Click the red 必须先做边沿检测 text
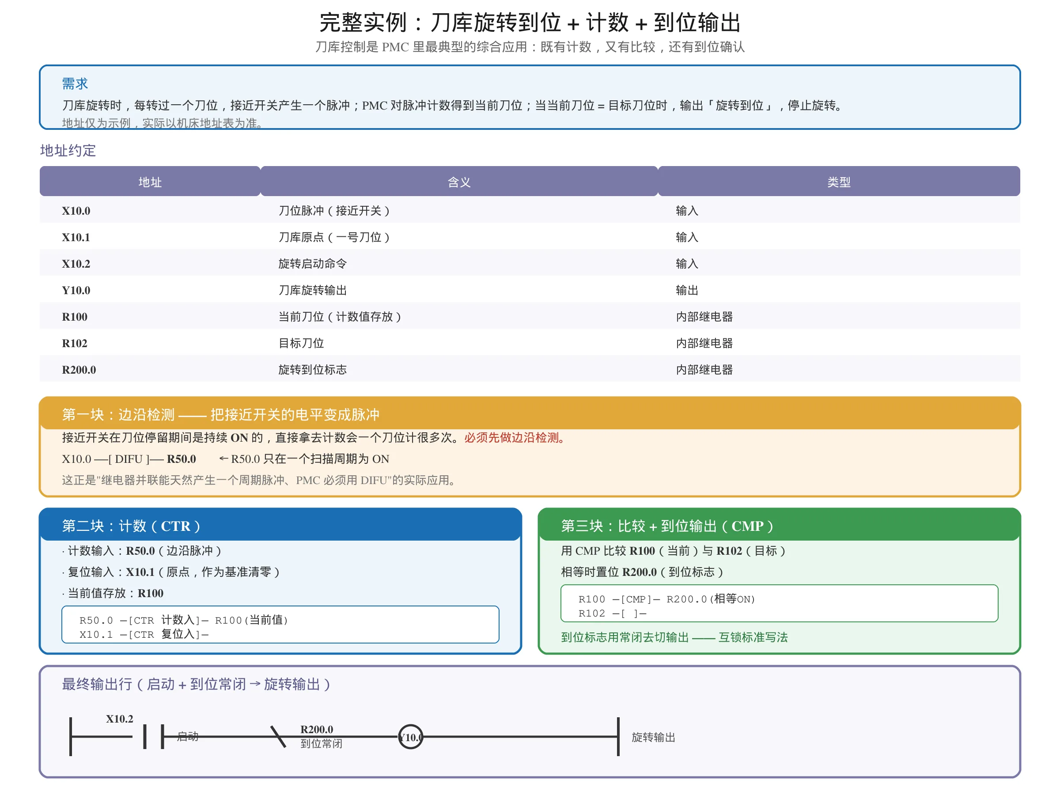Image resolution: width=1060 pixels, height=795 pixels. 515,438
